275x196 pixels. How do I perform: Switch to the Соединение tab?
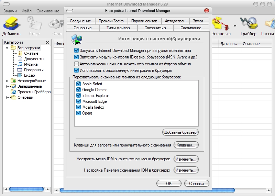tap(80, 21)
